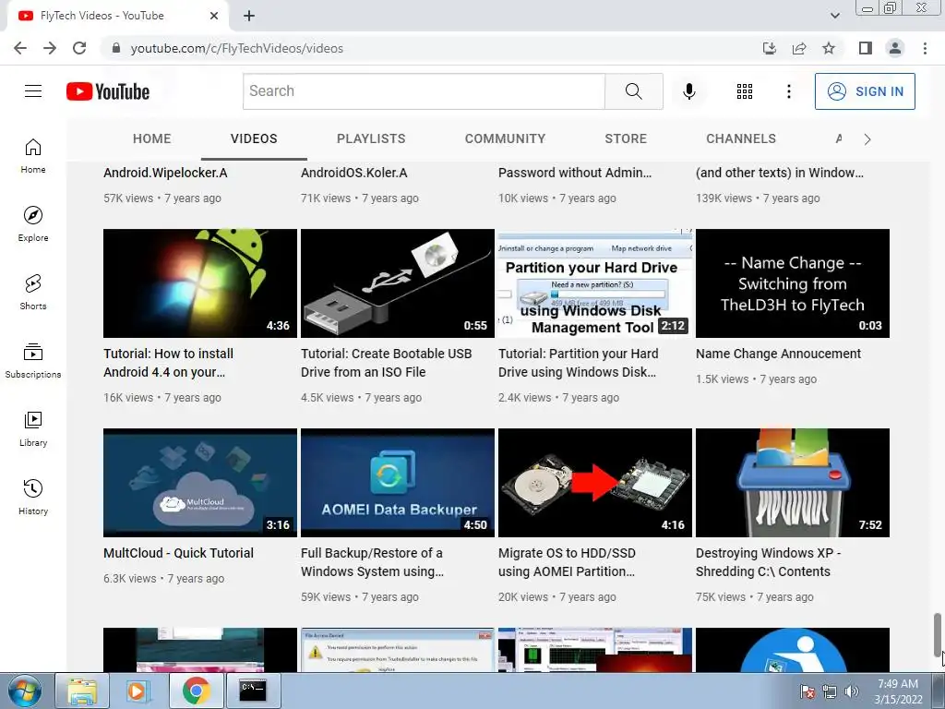The width and height of the screenshot is (945, 709).
Task: Click the SIGN IN button
Action: point(865,91)
